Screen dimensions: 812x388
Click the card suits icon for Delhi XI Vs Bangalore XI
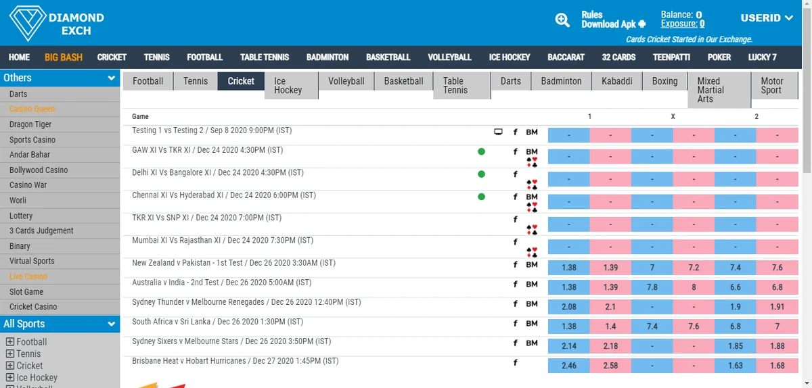(x=532, y=183)
